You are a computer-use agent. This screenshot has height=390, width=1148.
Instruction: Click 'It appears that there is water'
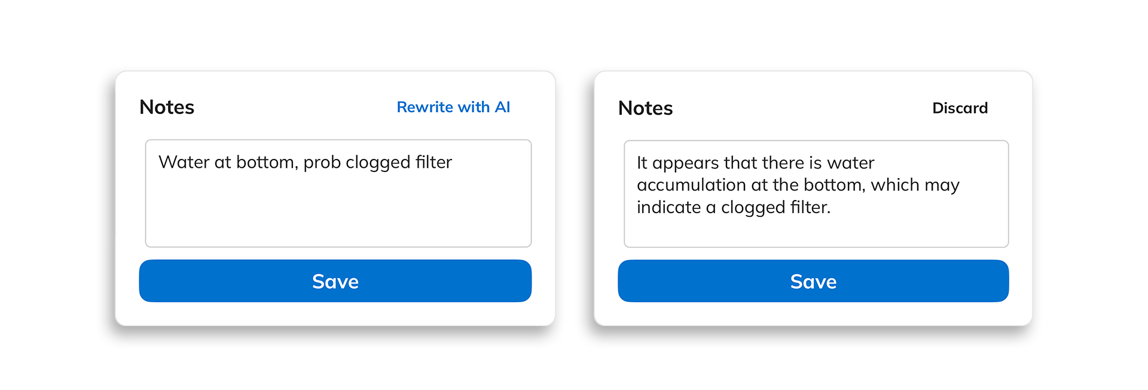coord(755,162)
